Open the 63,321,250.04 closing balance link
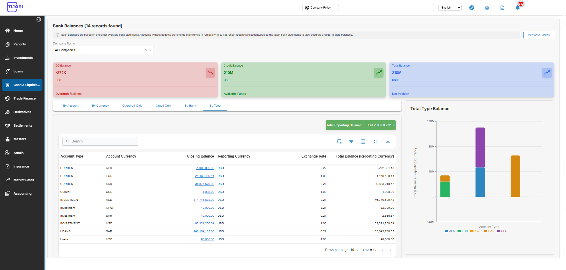The width and height of the screenshot is (566, 270). click(x=205, y=223)
